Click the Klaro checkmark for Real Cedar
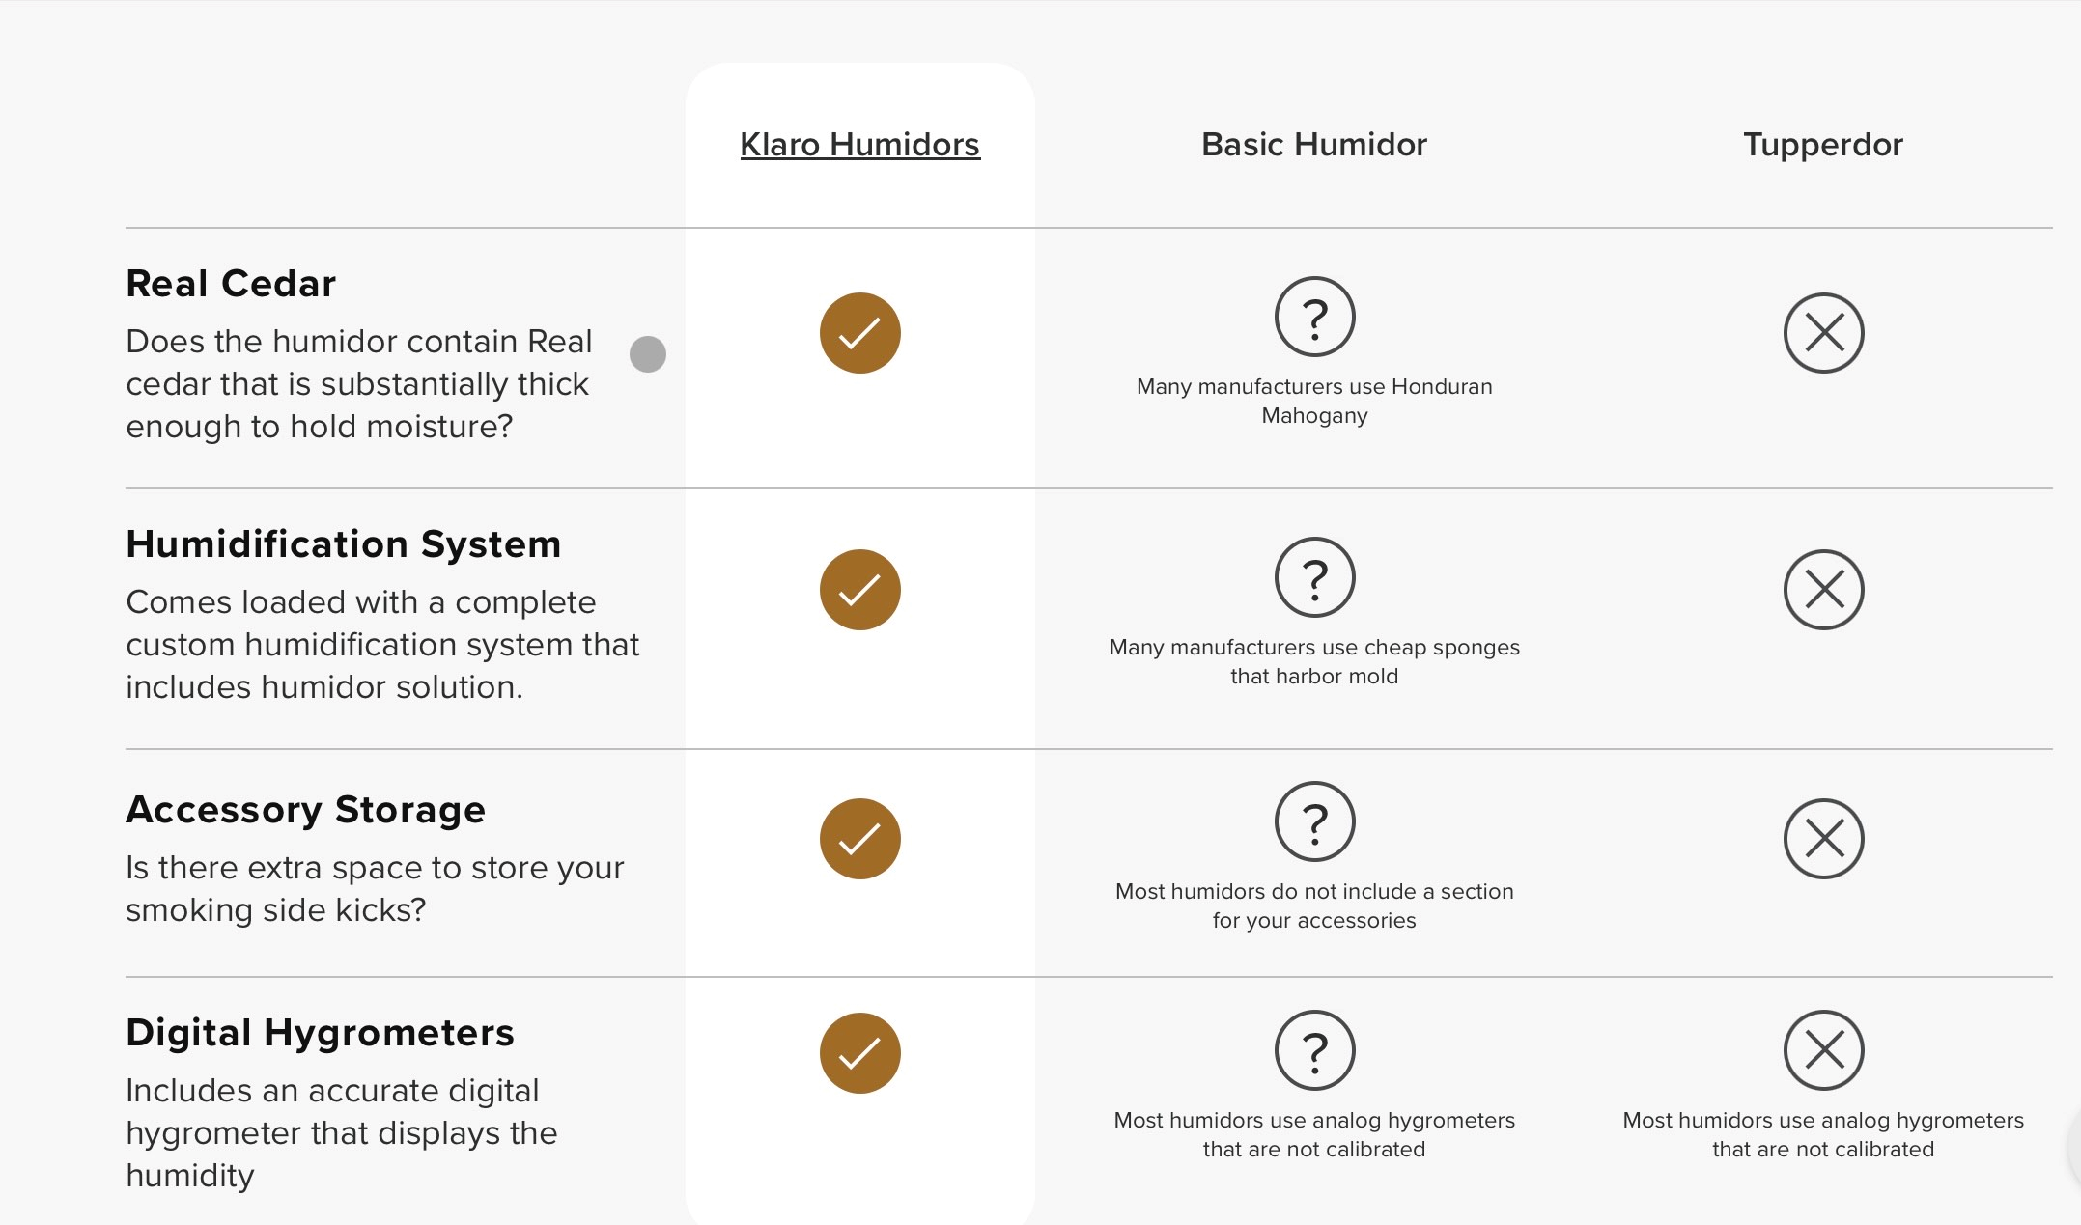The image size is (2081, 1225). (859, 333)
